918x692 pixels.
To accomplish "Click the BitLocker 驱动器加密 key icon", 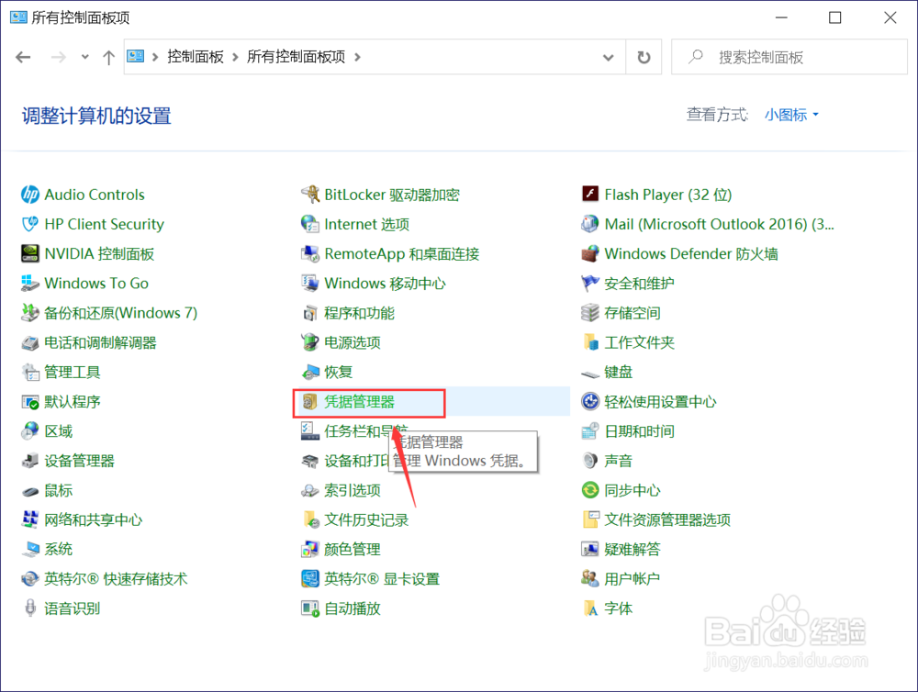I will tap(309, 195).
